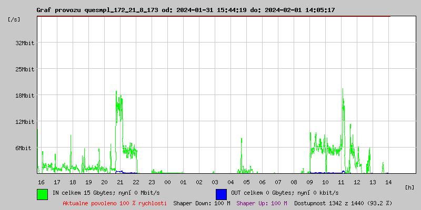Image resolution: width=421 pixels, height=210 pixels.
Task: Select hour 14 on time axis
Action: pos(388,182)
